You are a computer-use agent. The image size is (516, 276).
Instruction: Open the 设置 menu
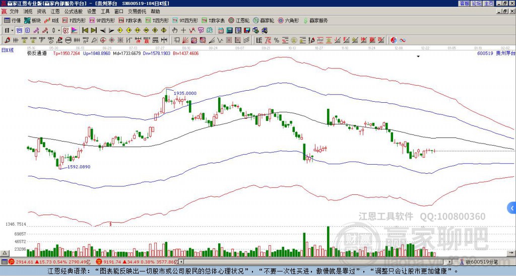point(92,12)
